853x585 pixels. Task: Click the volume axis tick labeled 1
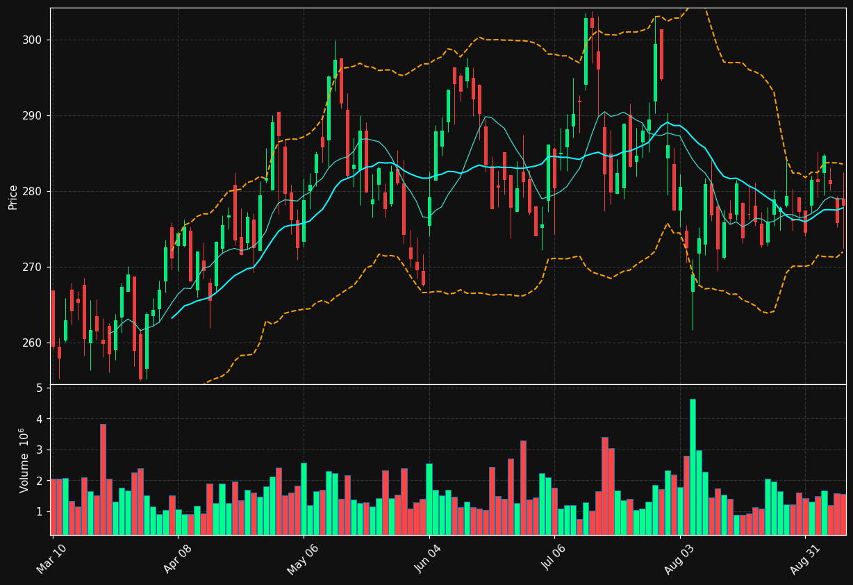point(39,512)
